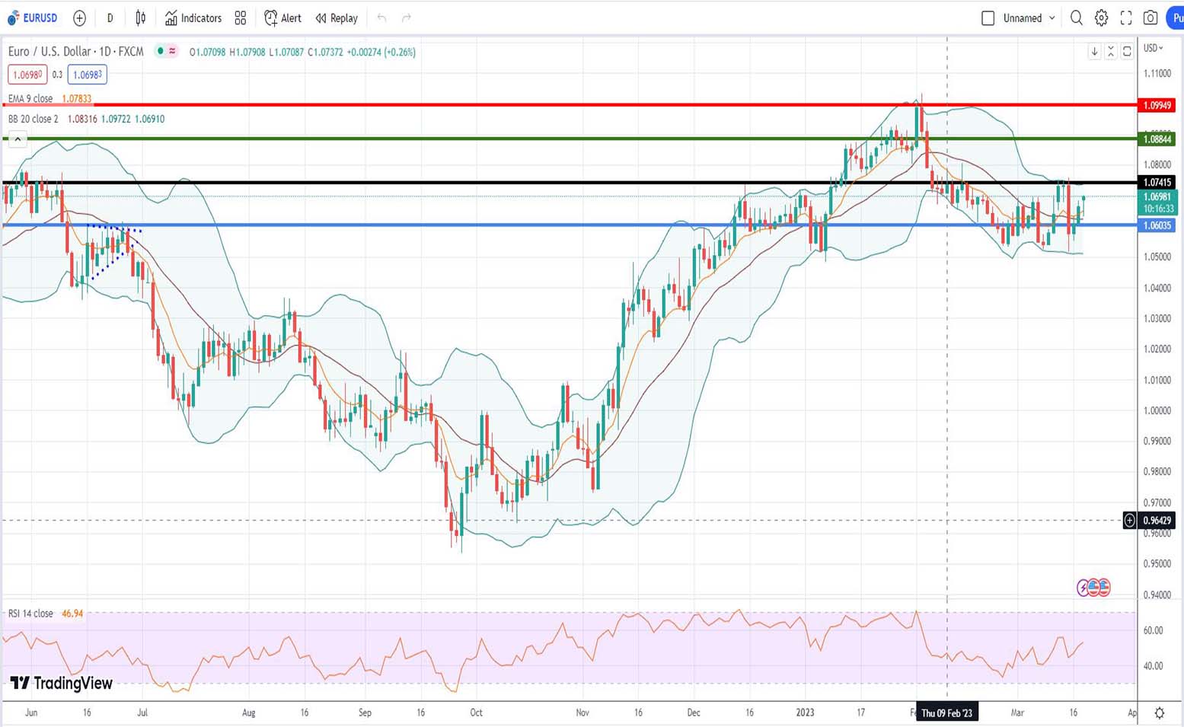The height and width of the screenshot is (727, 1184).
Task: Click the add symbol plus icon
Action: [79, 18]
